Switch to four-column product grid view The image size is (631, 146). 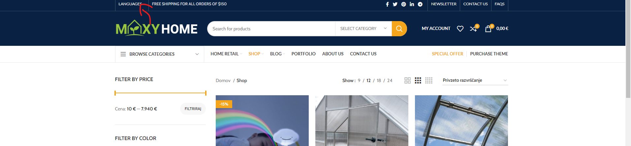coord(429,80)
